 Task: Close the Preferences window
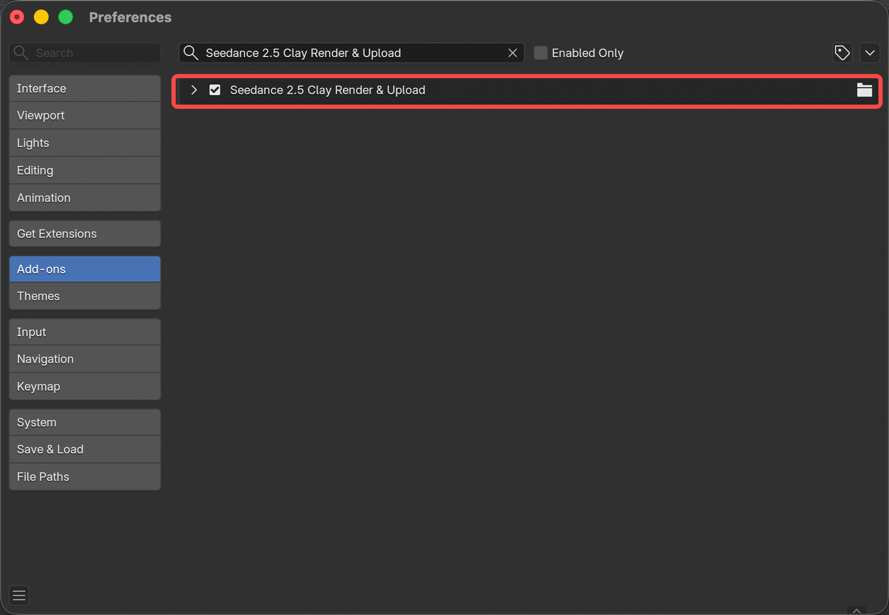(x=17, y=17)
